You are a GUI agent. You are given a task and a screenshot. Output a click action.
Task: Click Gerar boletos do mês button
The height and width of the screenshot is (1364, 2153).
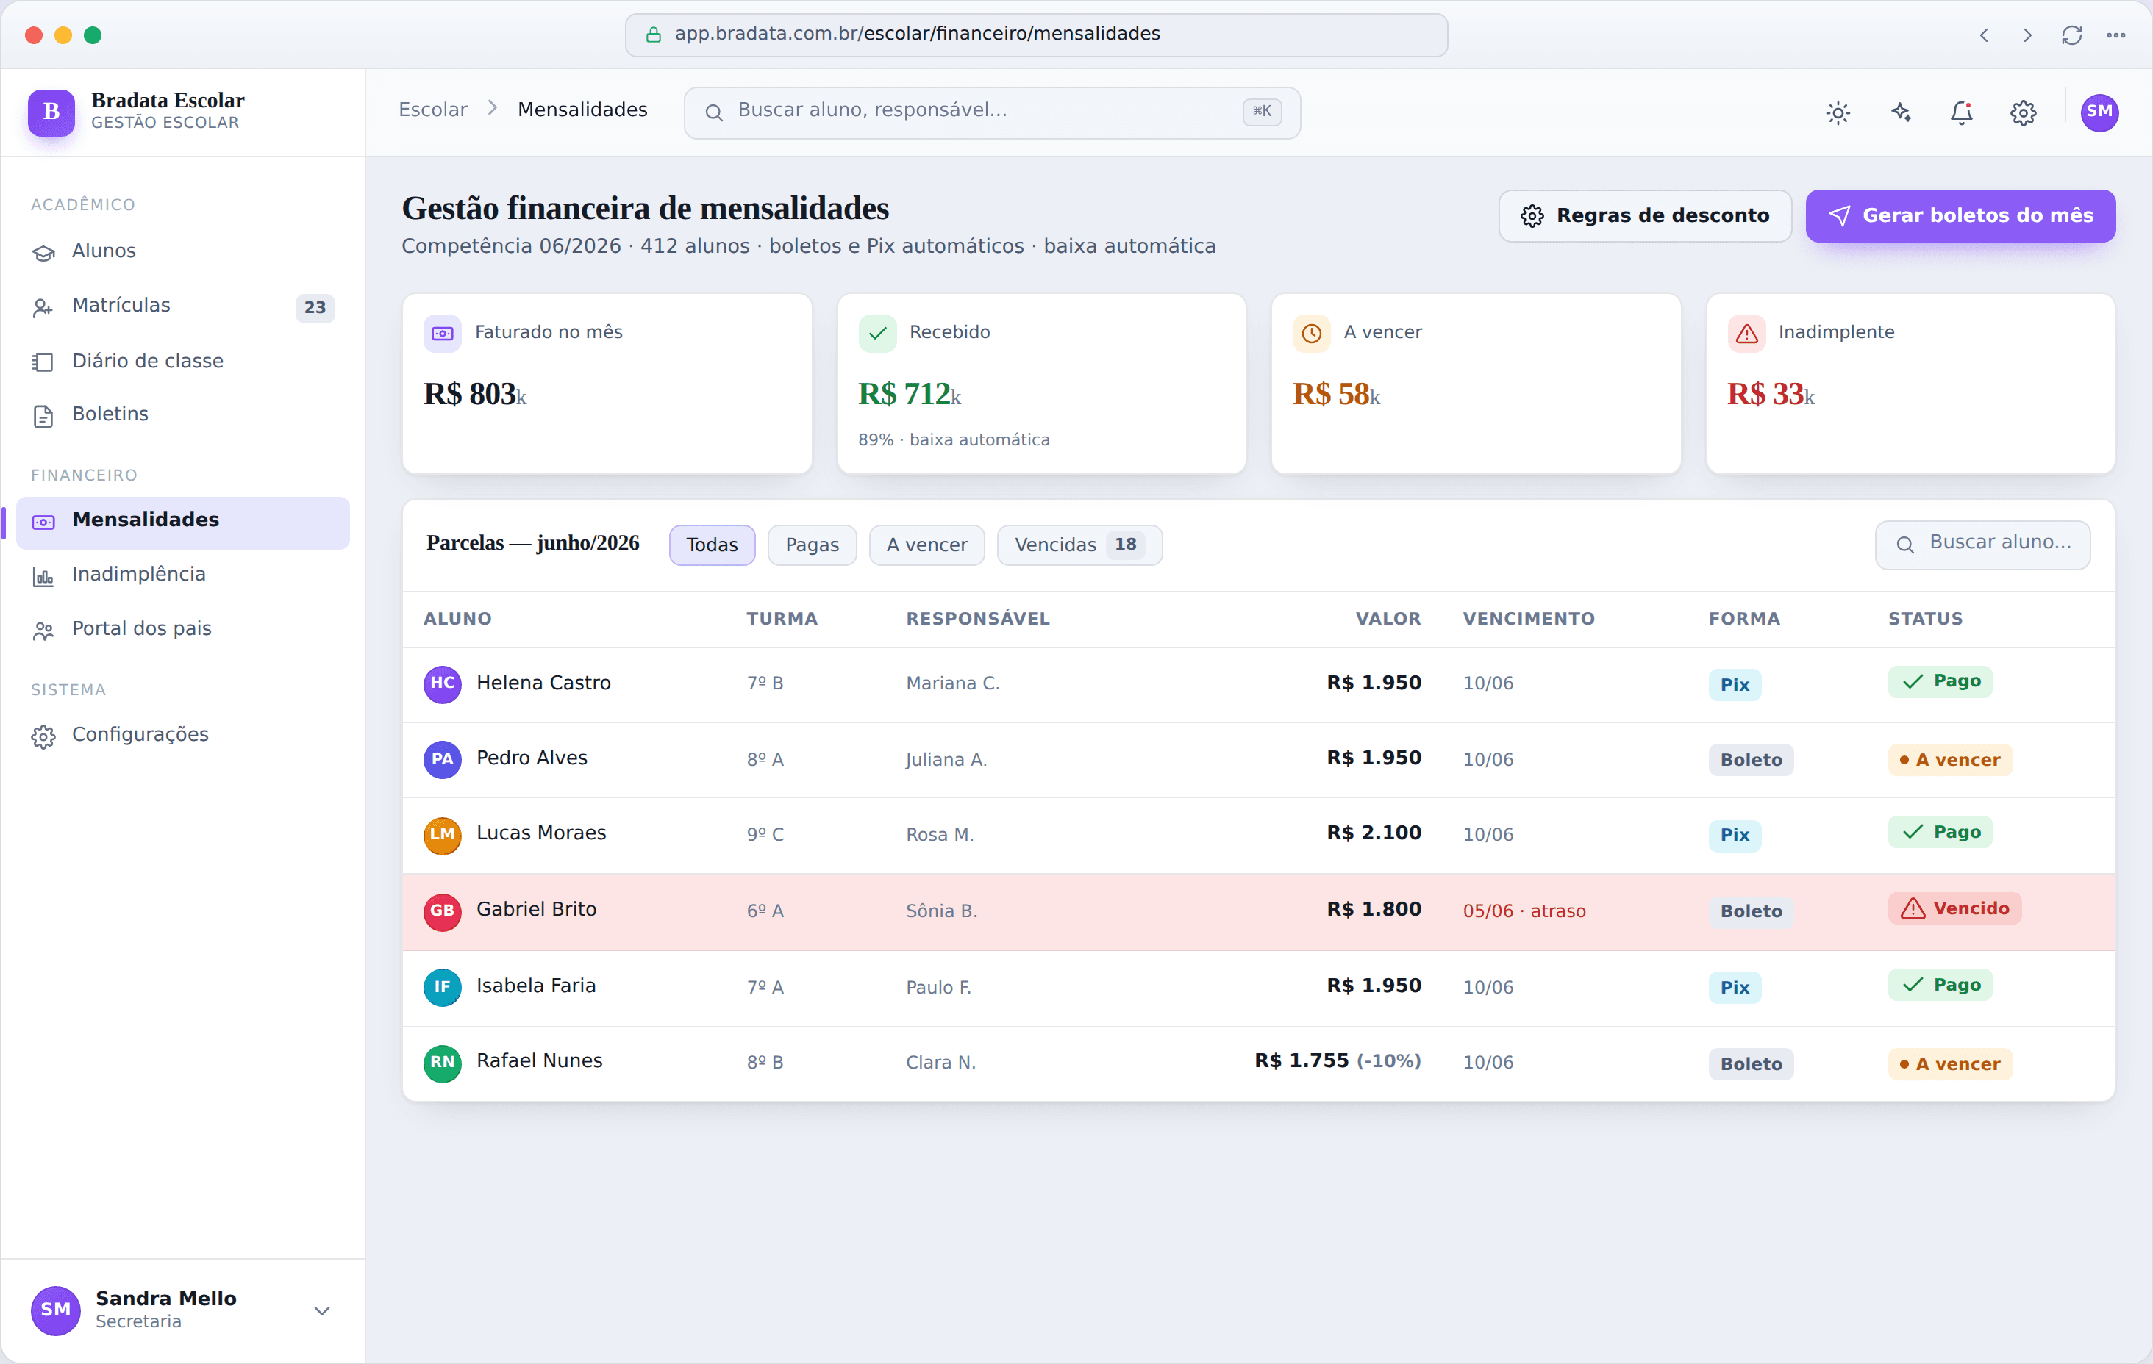(x=1960, y=215)
